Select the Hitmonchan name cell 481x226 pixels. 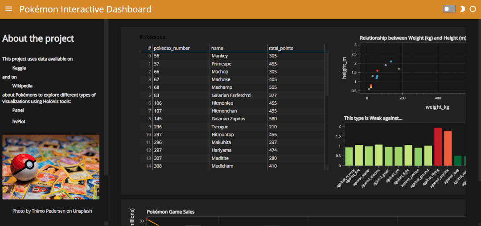pos(238,111)
